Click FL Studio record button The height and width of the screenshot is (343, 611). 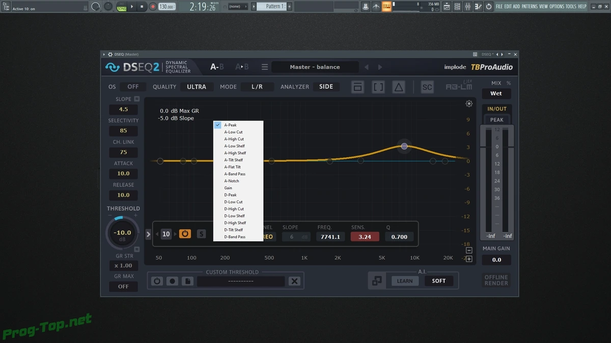[152, 7]
